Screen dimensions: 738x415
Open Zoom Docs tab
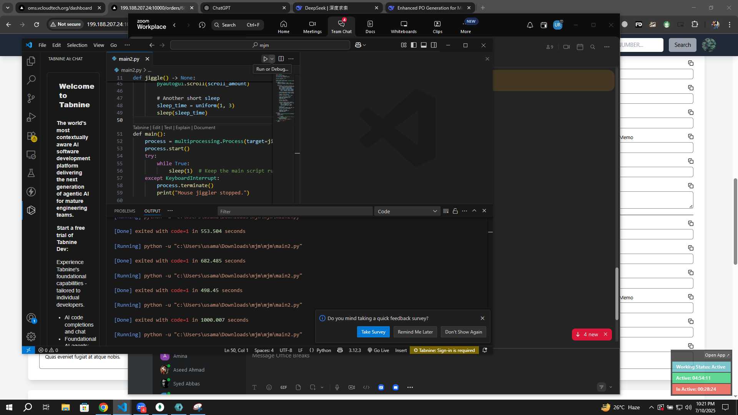pyautogui.click(x=370, y=26)
